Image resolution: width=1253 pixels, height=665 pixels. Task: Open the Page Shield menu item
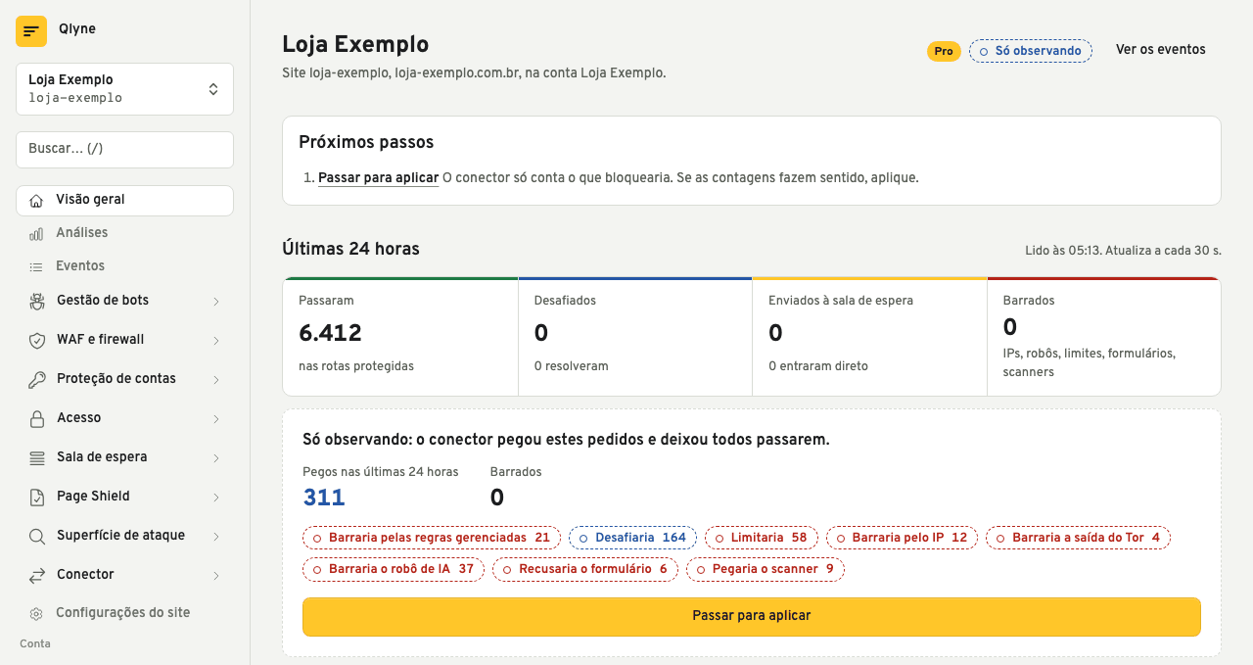(124, 497)
